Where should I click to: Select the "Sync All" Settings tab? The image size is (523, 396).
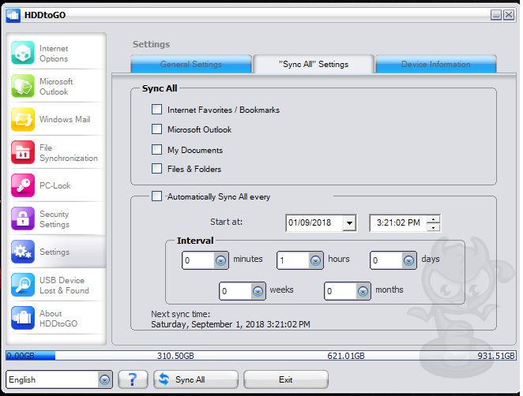(314, 64)
